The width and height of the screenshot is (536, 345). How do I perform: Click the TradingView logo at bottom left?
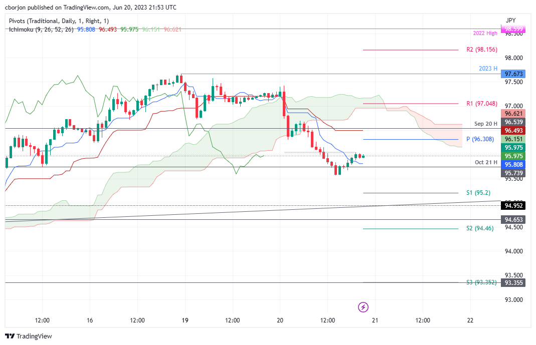pyautogui.click(x=29, y=336)
